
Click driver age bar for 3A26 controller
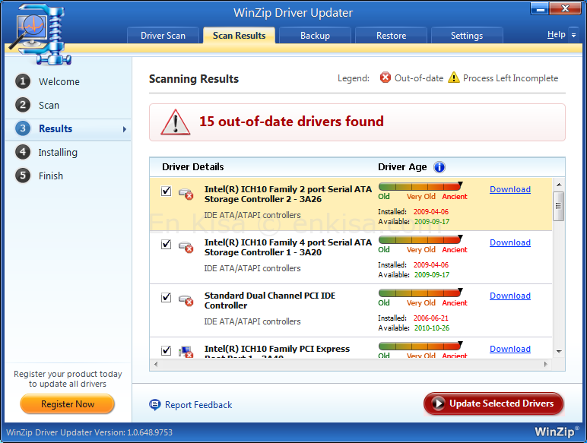[x=420, y=186]
